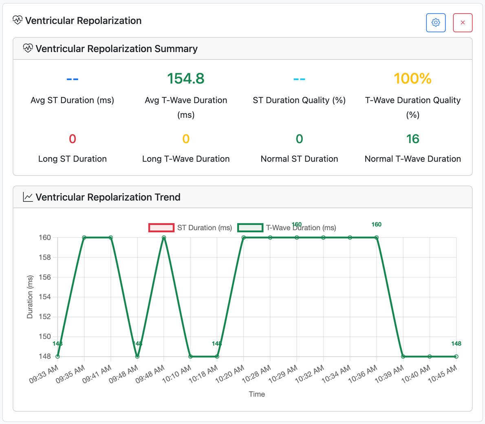
Task: Click the 160 y-axis tick label
Action: click(44, 237)
